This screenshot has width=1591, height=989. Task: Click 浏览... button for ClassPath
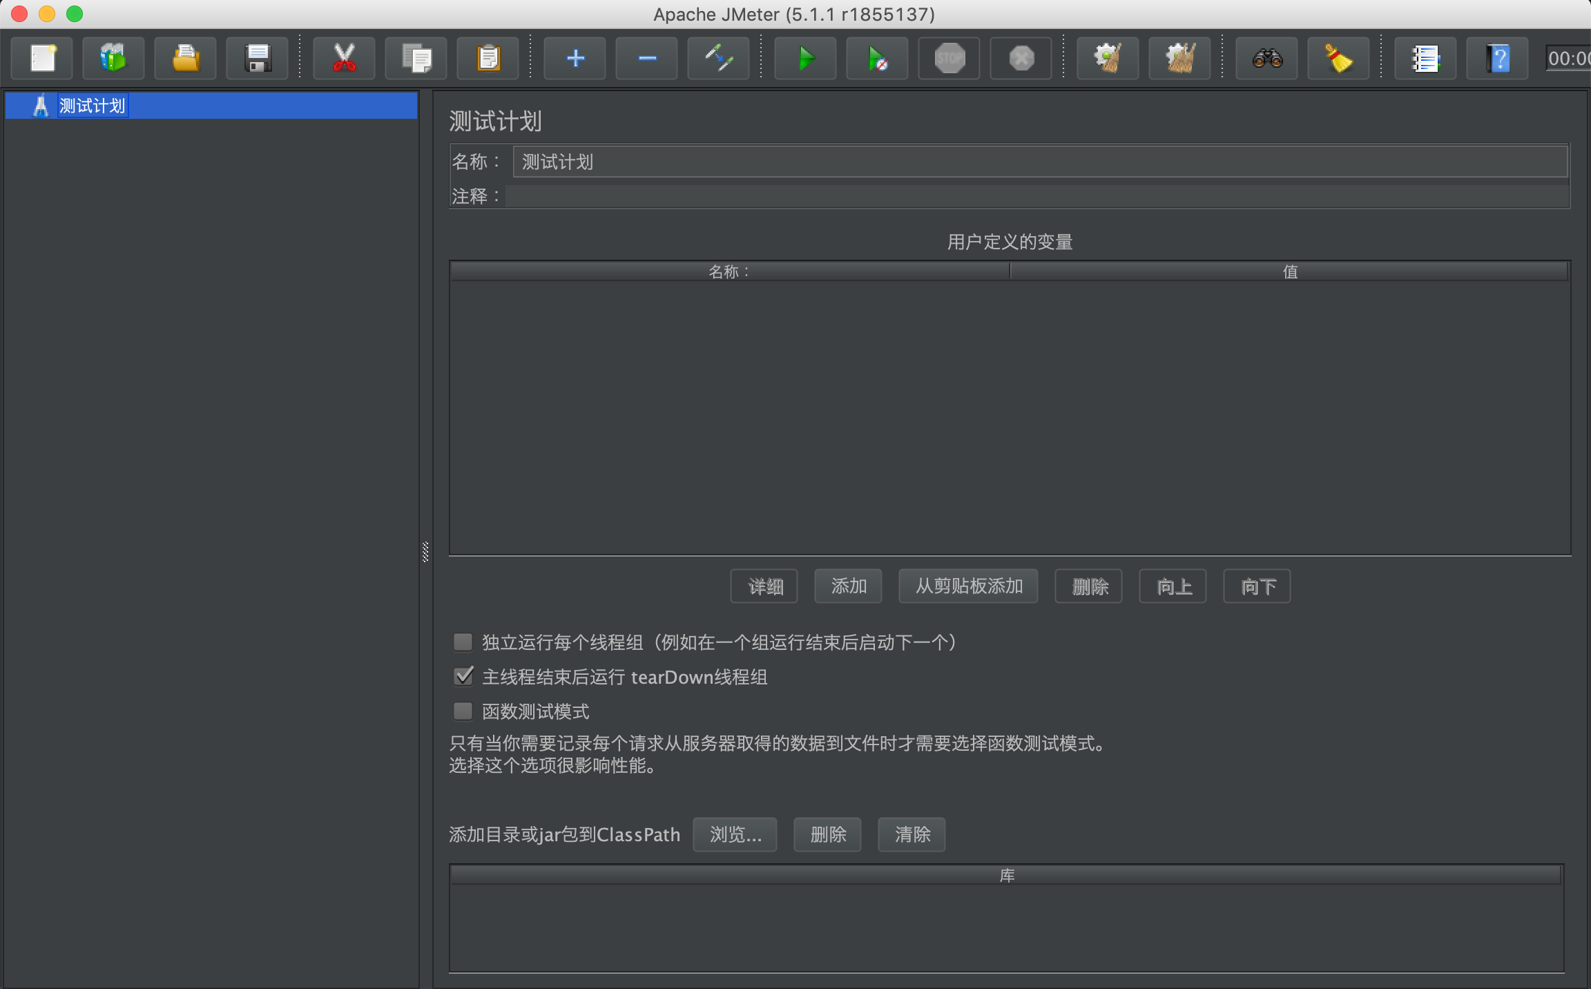(x=735, y=834)
